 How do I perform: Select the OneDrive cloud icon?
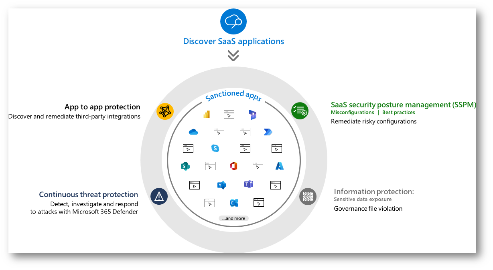coord(193,132)
